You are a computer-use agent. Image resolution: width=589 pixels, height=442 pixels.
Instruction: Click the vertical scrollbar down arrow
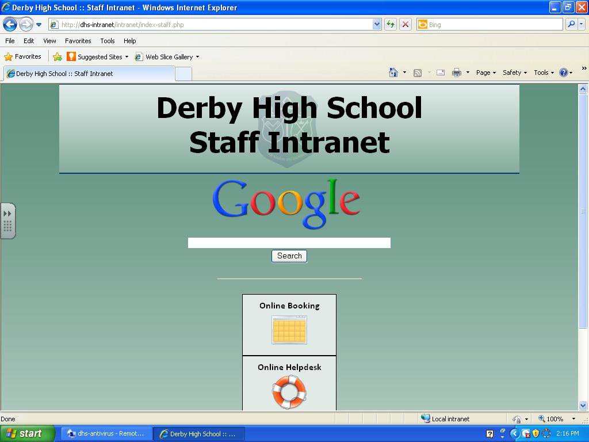583,406
